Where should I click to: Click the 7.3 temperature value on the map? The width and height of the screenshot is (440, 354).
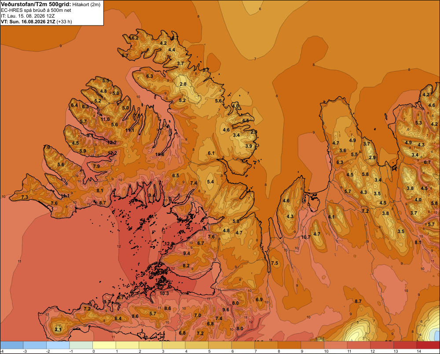tap(25, 197)
